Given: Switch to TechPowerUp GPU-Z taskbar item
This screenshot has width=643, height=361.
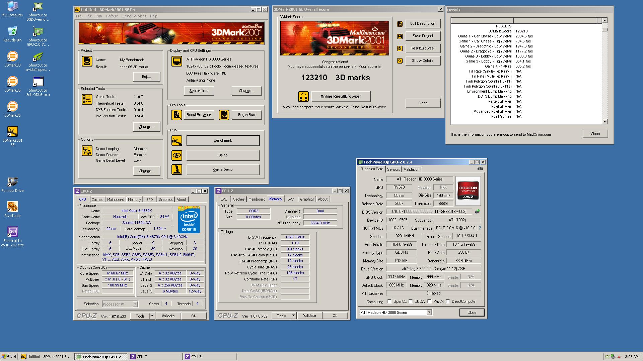Looking at the screenshot, I should click(101, 357).
